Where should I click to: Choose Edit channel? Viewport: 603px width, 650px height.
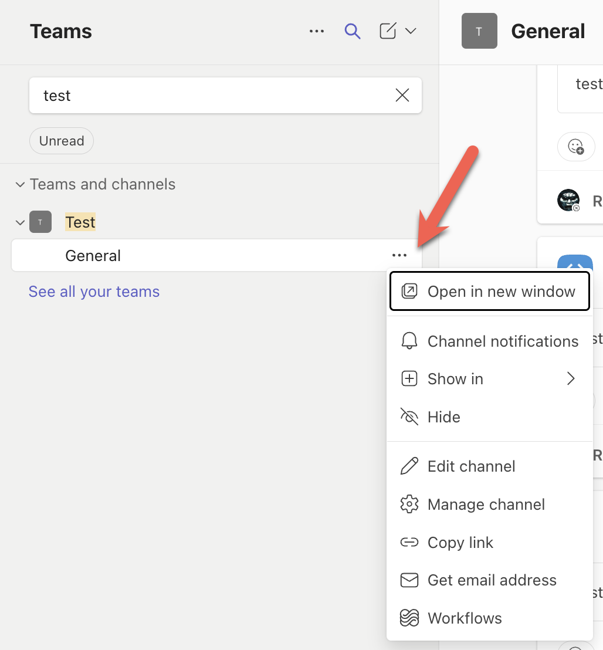tap(489, 466)
